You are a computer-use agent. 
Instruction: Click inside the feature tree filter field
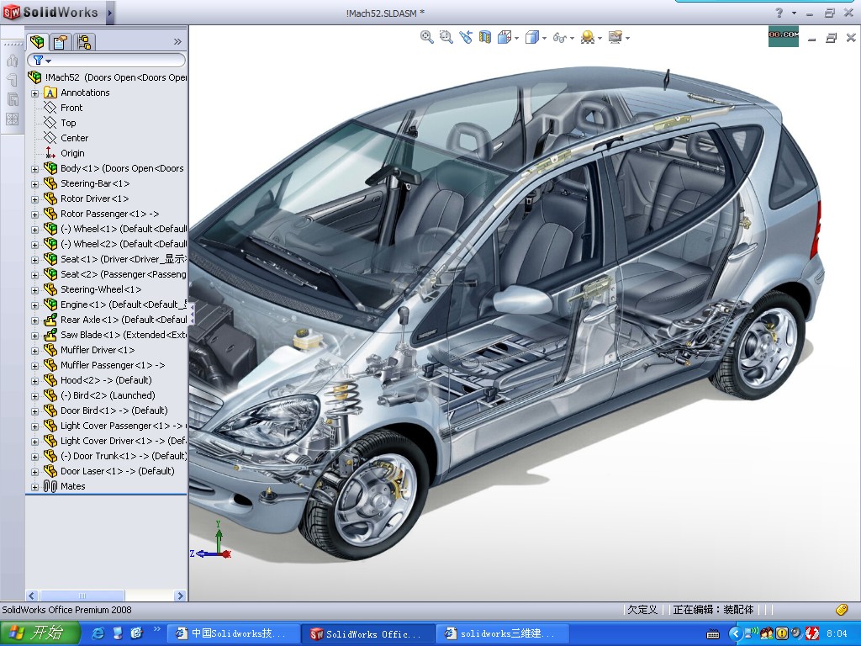(x=107, y=60)
